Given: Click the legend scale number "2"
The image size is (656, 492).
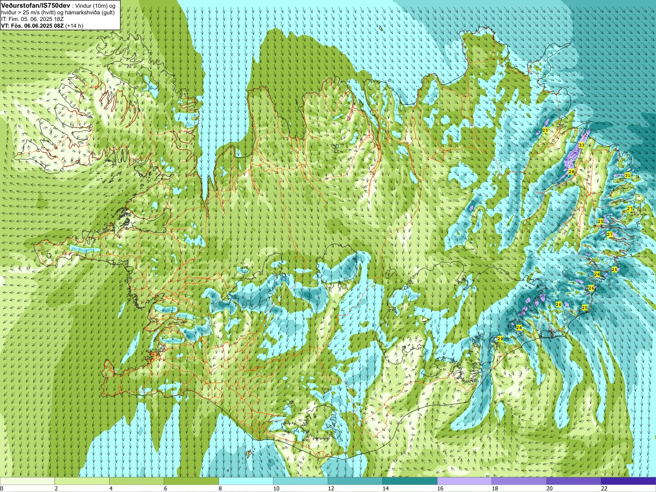Looking at the screenshot, I should (56, 488).
